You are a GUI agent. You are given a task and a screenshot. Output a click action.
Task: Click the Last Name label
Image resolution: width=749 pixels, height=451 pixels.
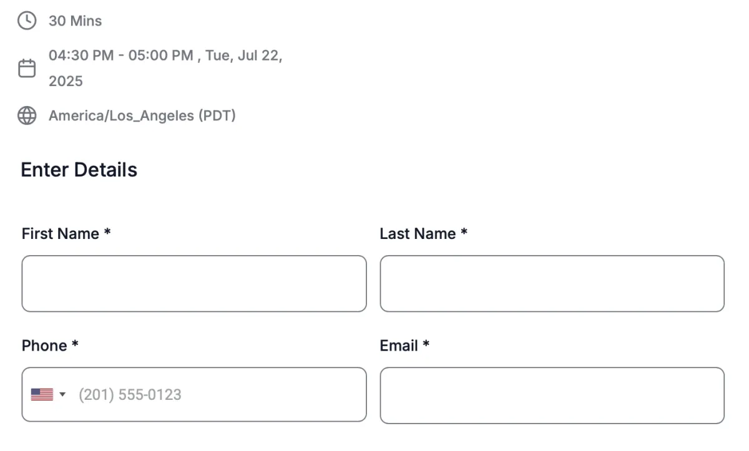(418, 234)
